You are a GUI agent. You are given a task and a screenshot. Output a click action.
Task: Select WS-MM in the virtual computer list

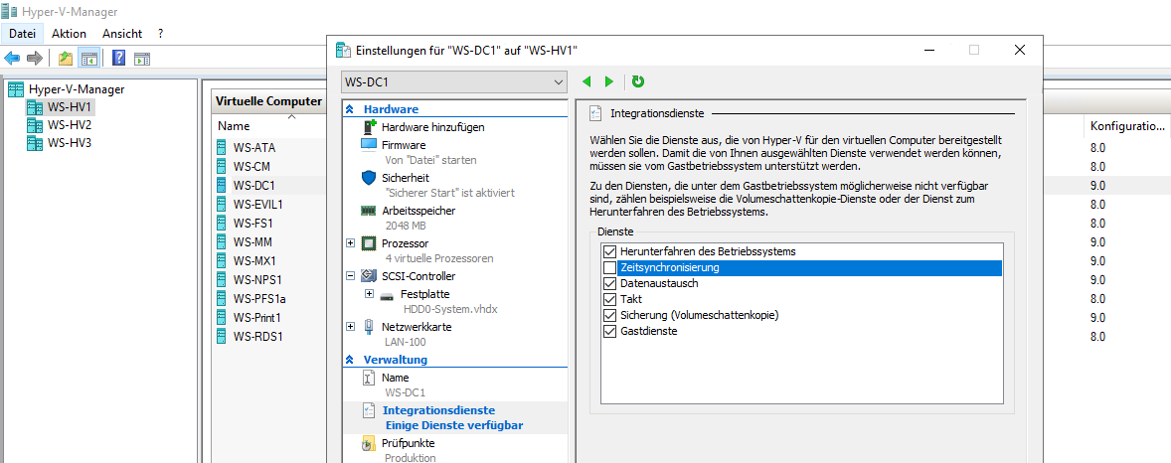(251, 242)
